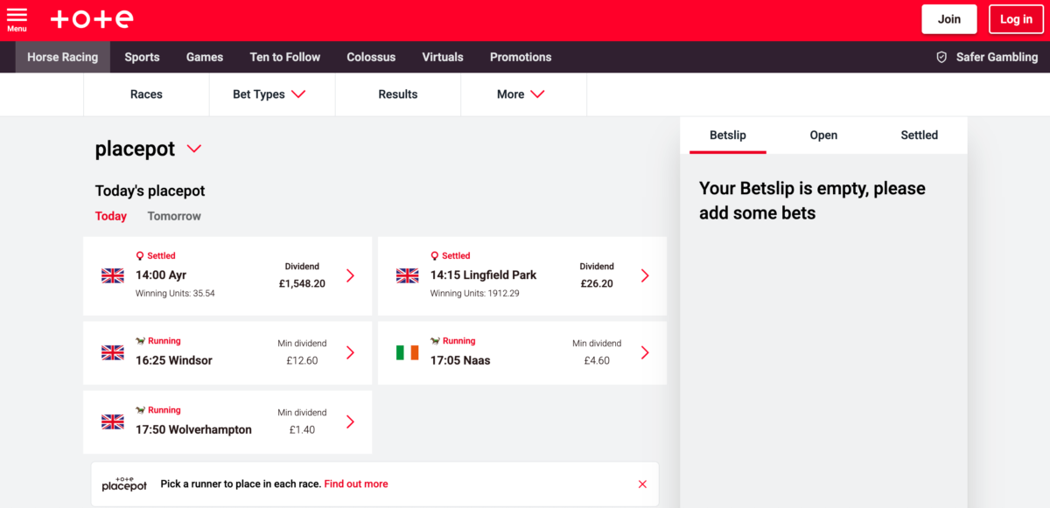Click the Log in button

pyautogui.click(x=1016, y=19)
